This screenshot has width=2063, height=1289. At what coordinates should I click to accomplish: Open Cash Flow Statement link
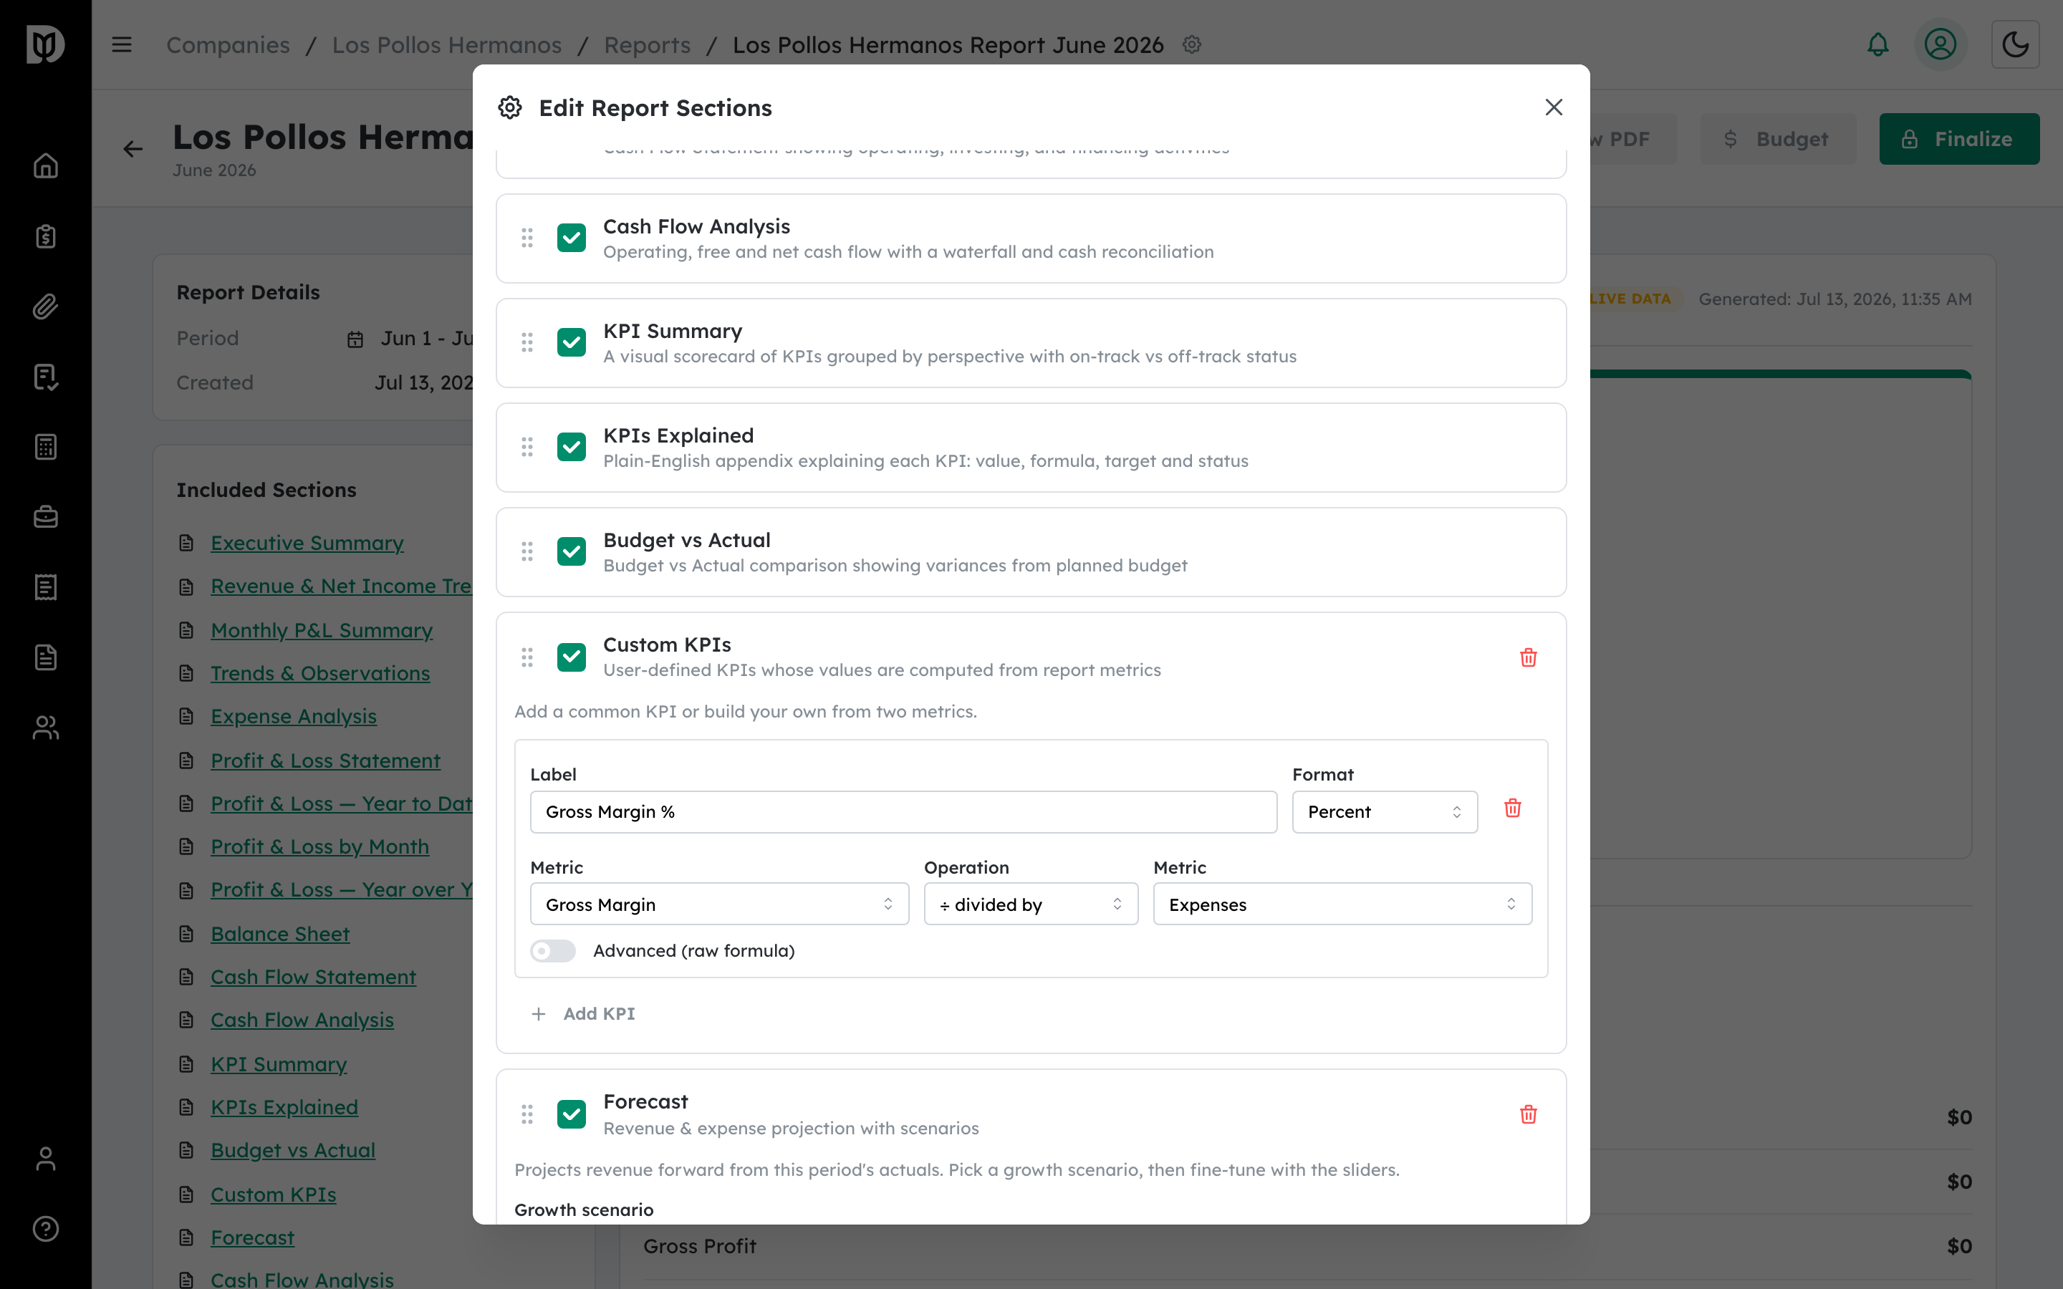click(313, 977)
